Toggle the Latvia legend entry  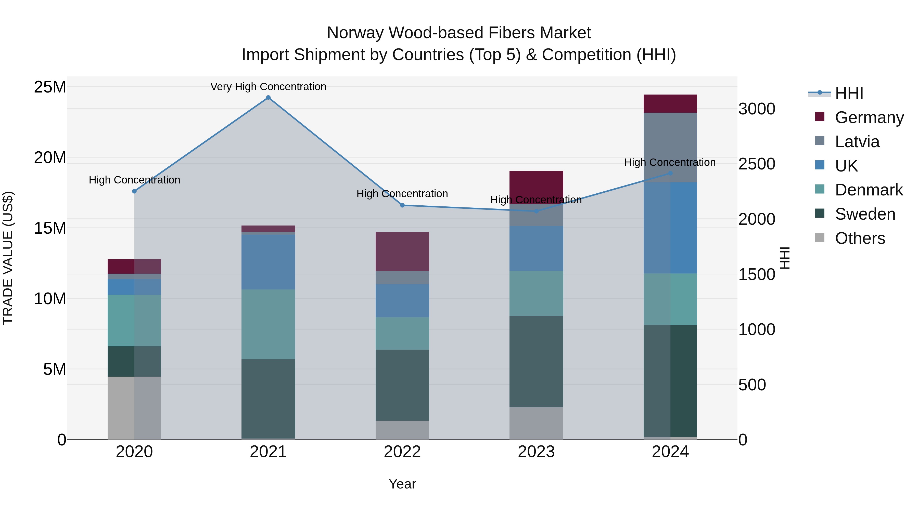coord(847,141)
